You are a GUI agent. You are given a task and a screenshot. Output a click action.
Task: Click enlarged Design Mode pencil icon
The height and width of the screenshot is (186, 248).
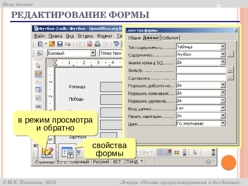[47, 152]
